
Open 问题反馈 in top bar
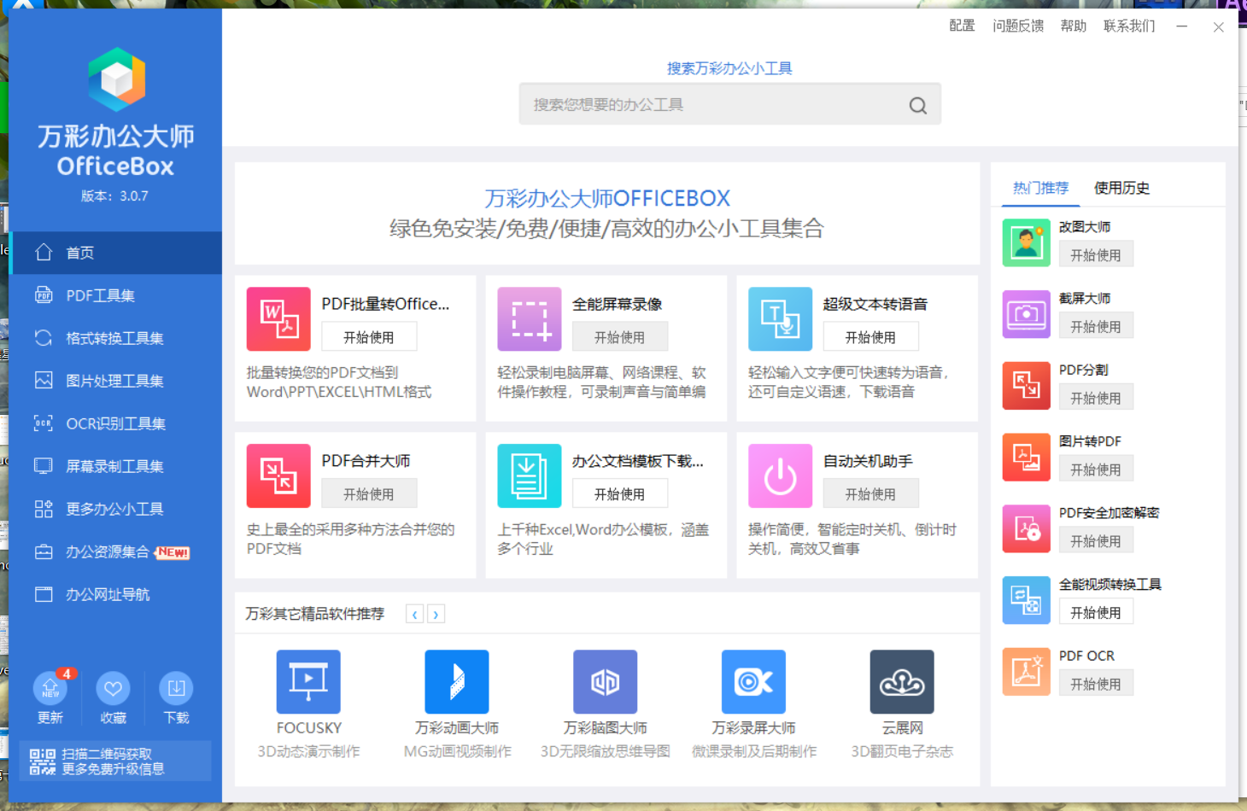[1018, 26]
